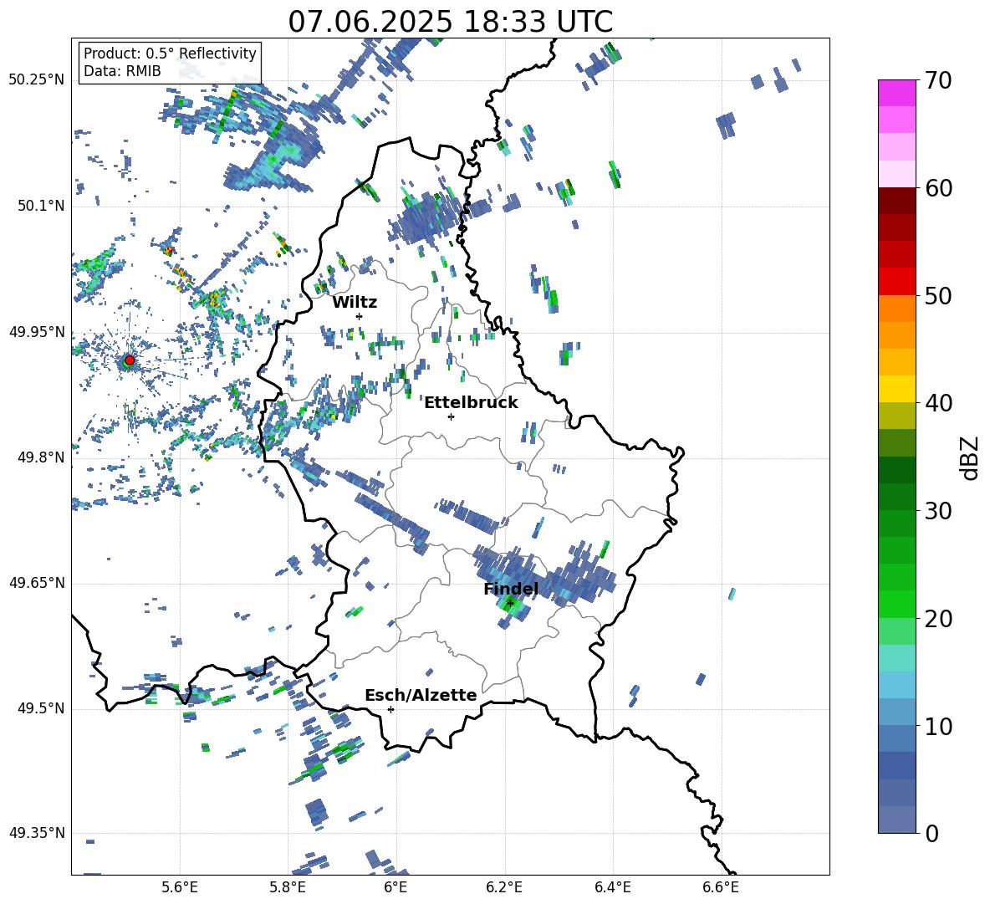990x904 pixels.
Task: Click the green radar echo cell at Findel
Action: point(511,606)
